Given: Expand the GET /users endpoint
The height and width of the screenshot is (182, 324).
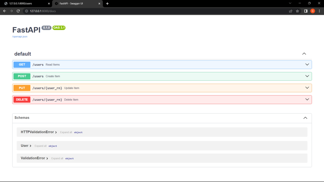Looking at the screenshot, I should (162, 64).
